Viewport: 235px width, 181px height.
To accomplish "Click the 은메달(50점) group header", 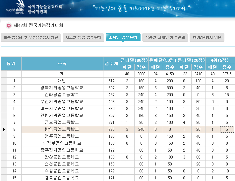I will (163, 60).
